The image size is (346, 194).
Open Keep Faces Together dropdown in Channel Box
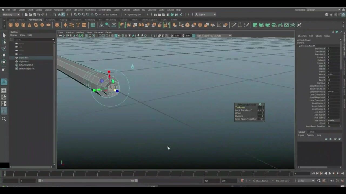[x=332, y=126]
